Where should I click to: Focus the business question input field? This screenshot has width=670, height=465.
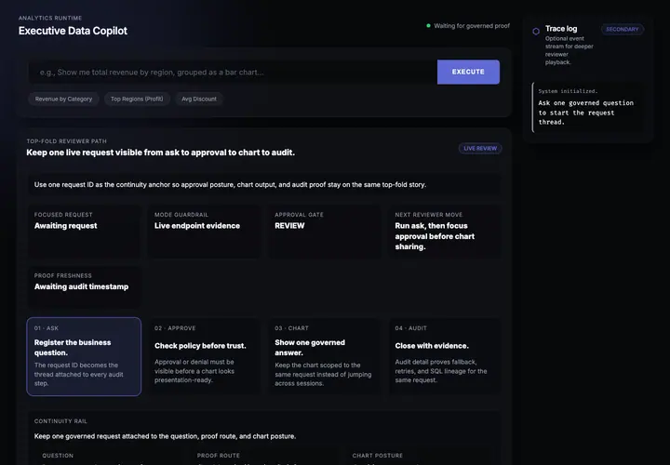point(233,73)
